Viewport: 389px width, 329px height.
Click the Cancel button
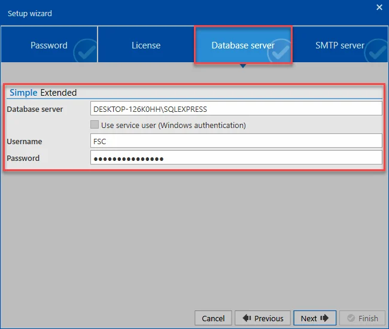(x=213, y=318)
